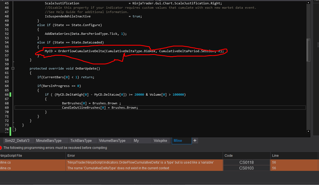Image resolution: width=319 pixels, height=185 pixels.
Task: Click the 'programming errors must be resolved' message
Action: 55,148
